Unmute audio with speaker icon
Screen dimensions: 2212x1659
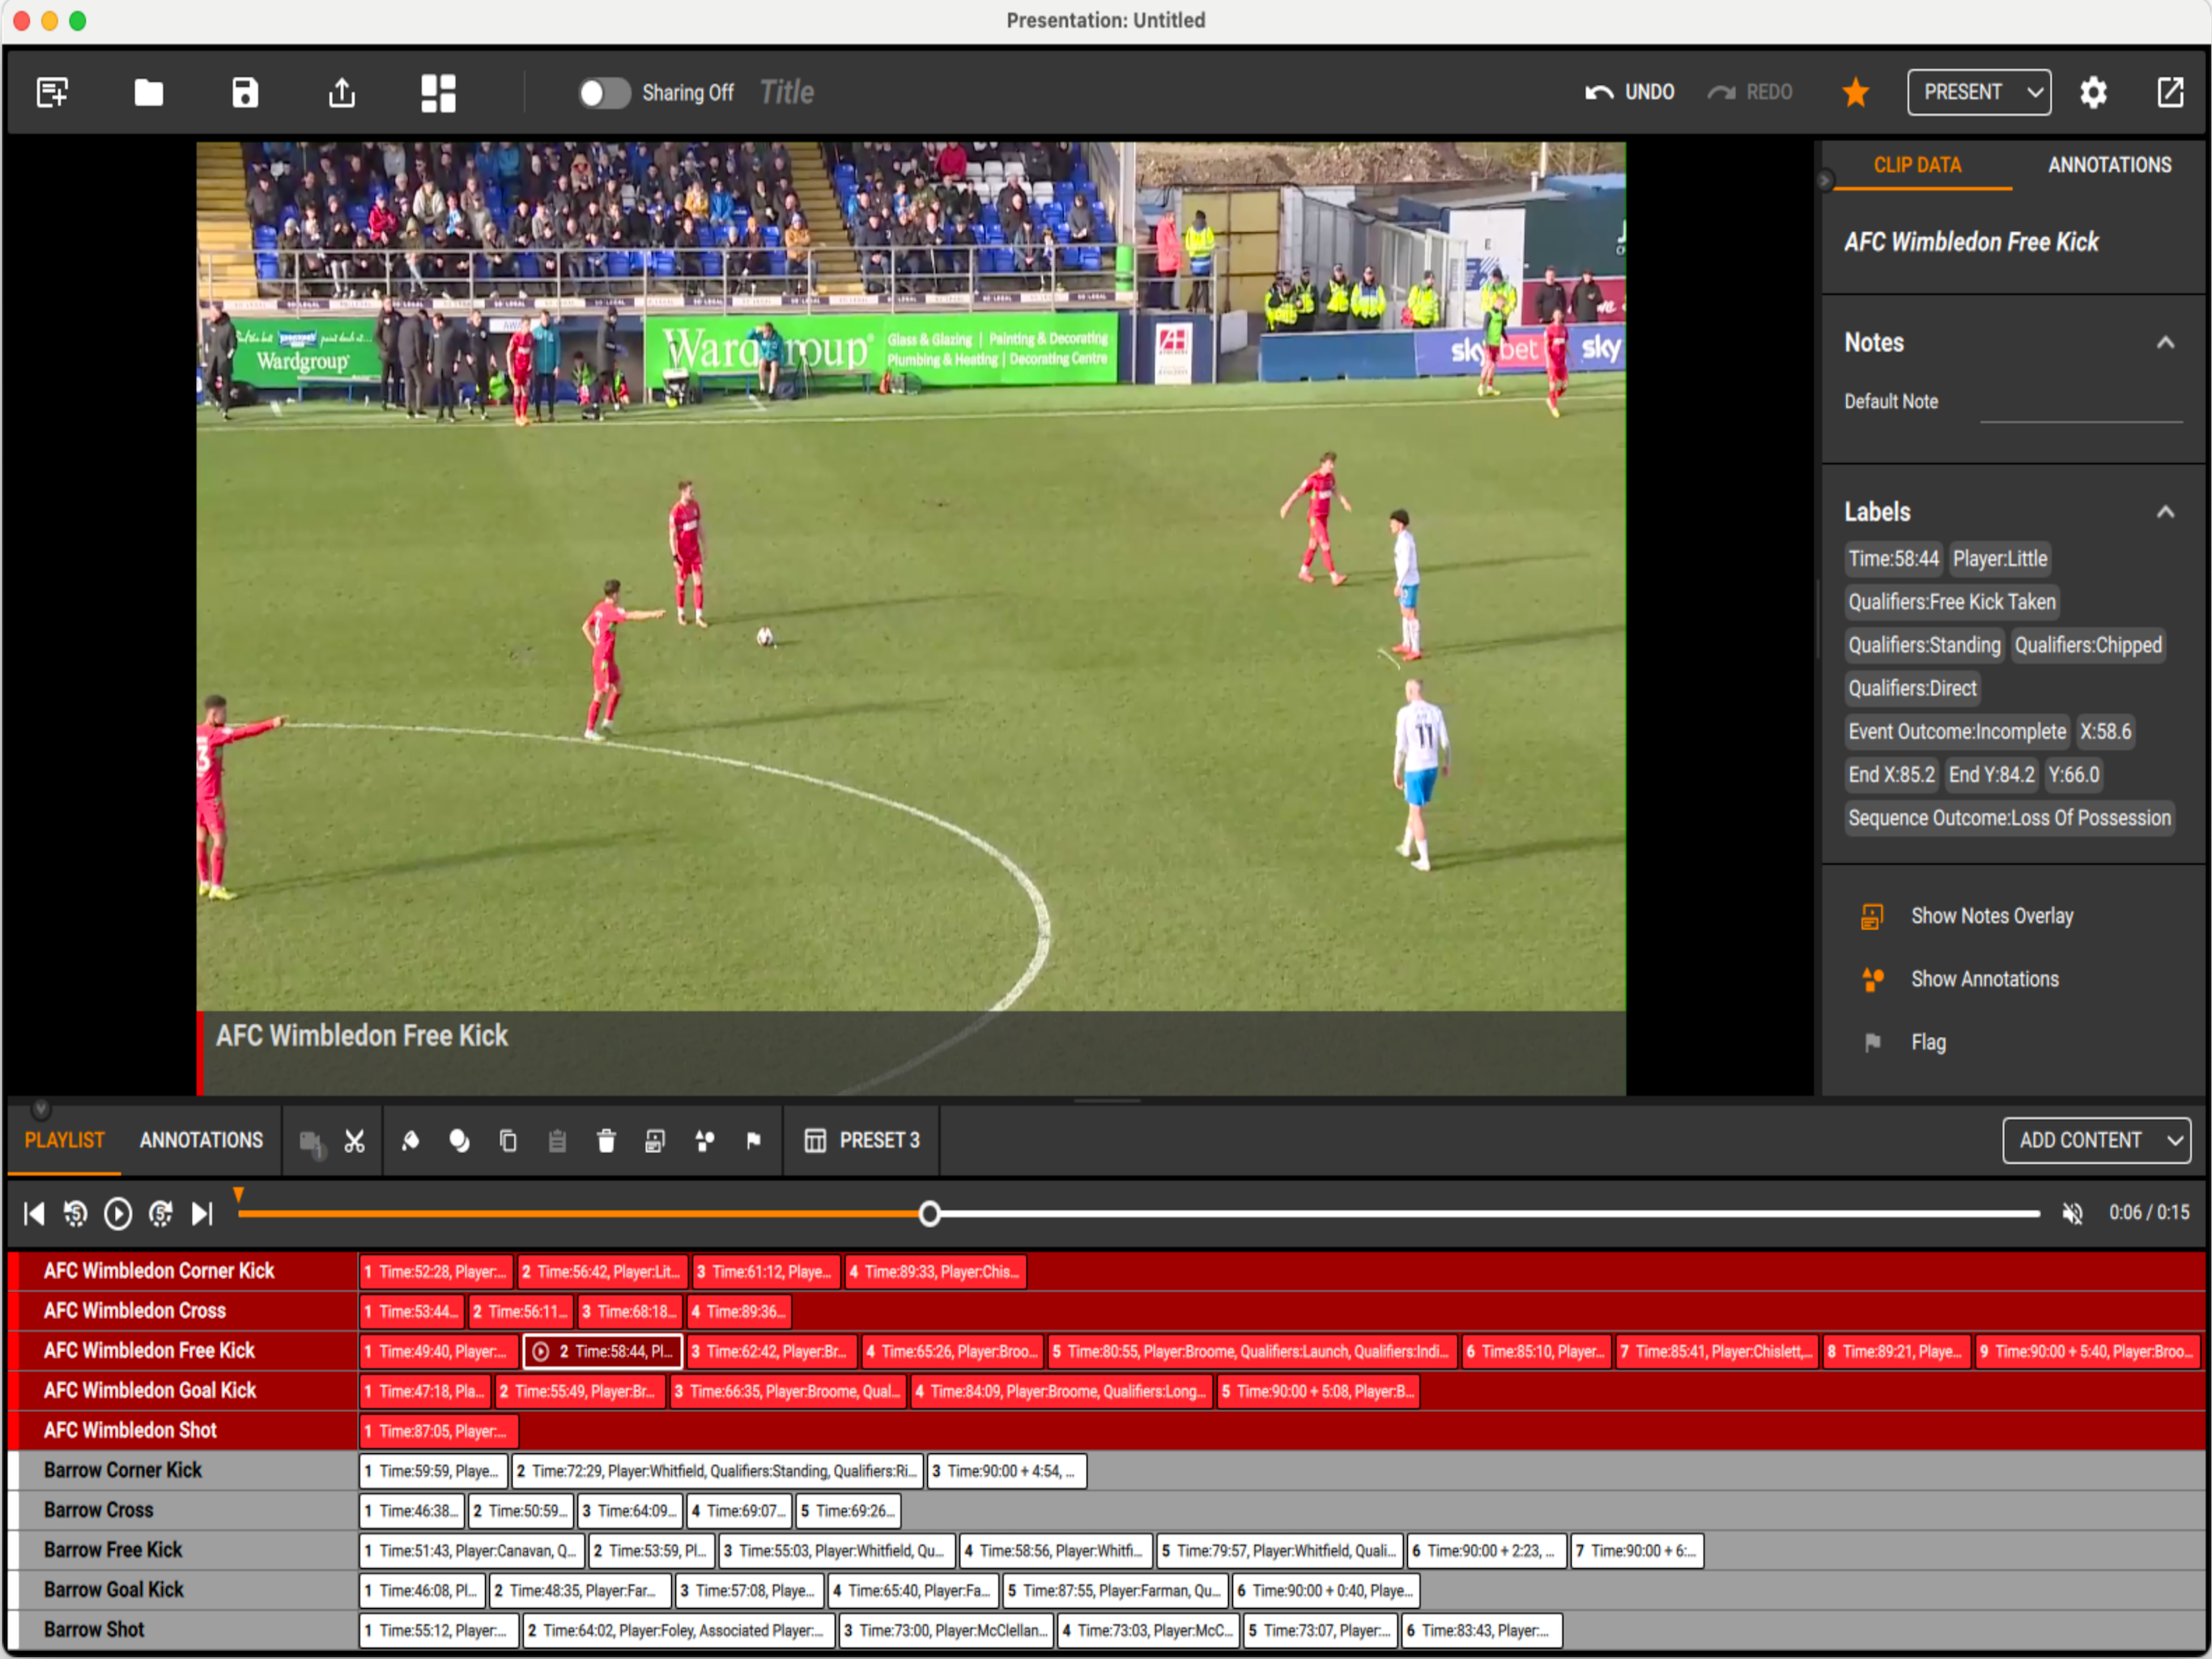(x=2072, y=1213)
